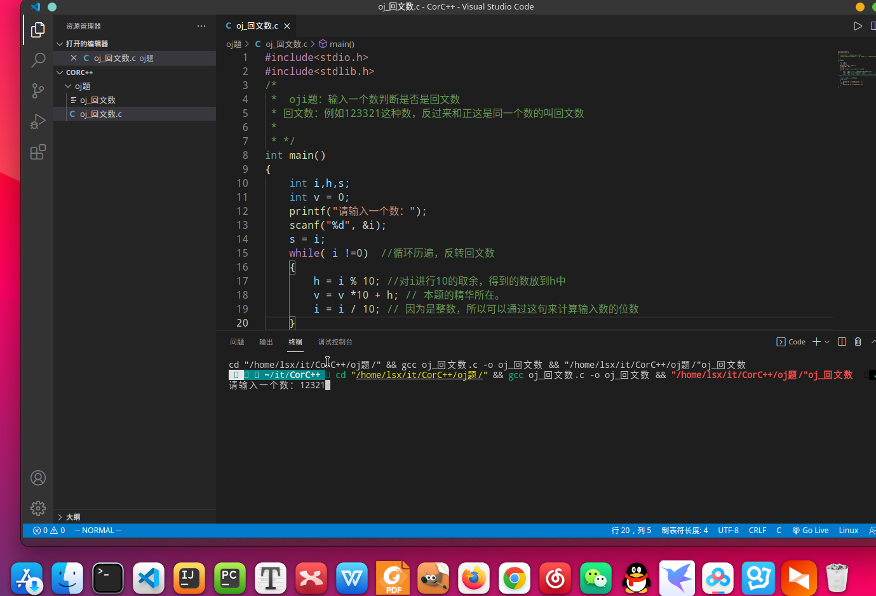Image resolution: width=876 pixels, height=596 pixels.
Task: Click the oj题 breadcrumb segment
Action: tap(234, 44)
